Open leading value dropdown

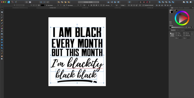click(112, 5)
